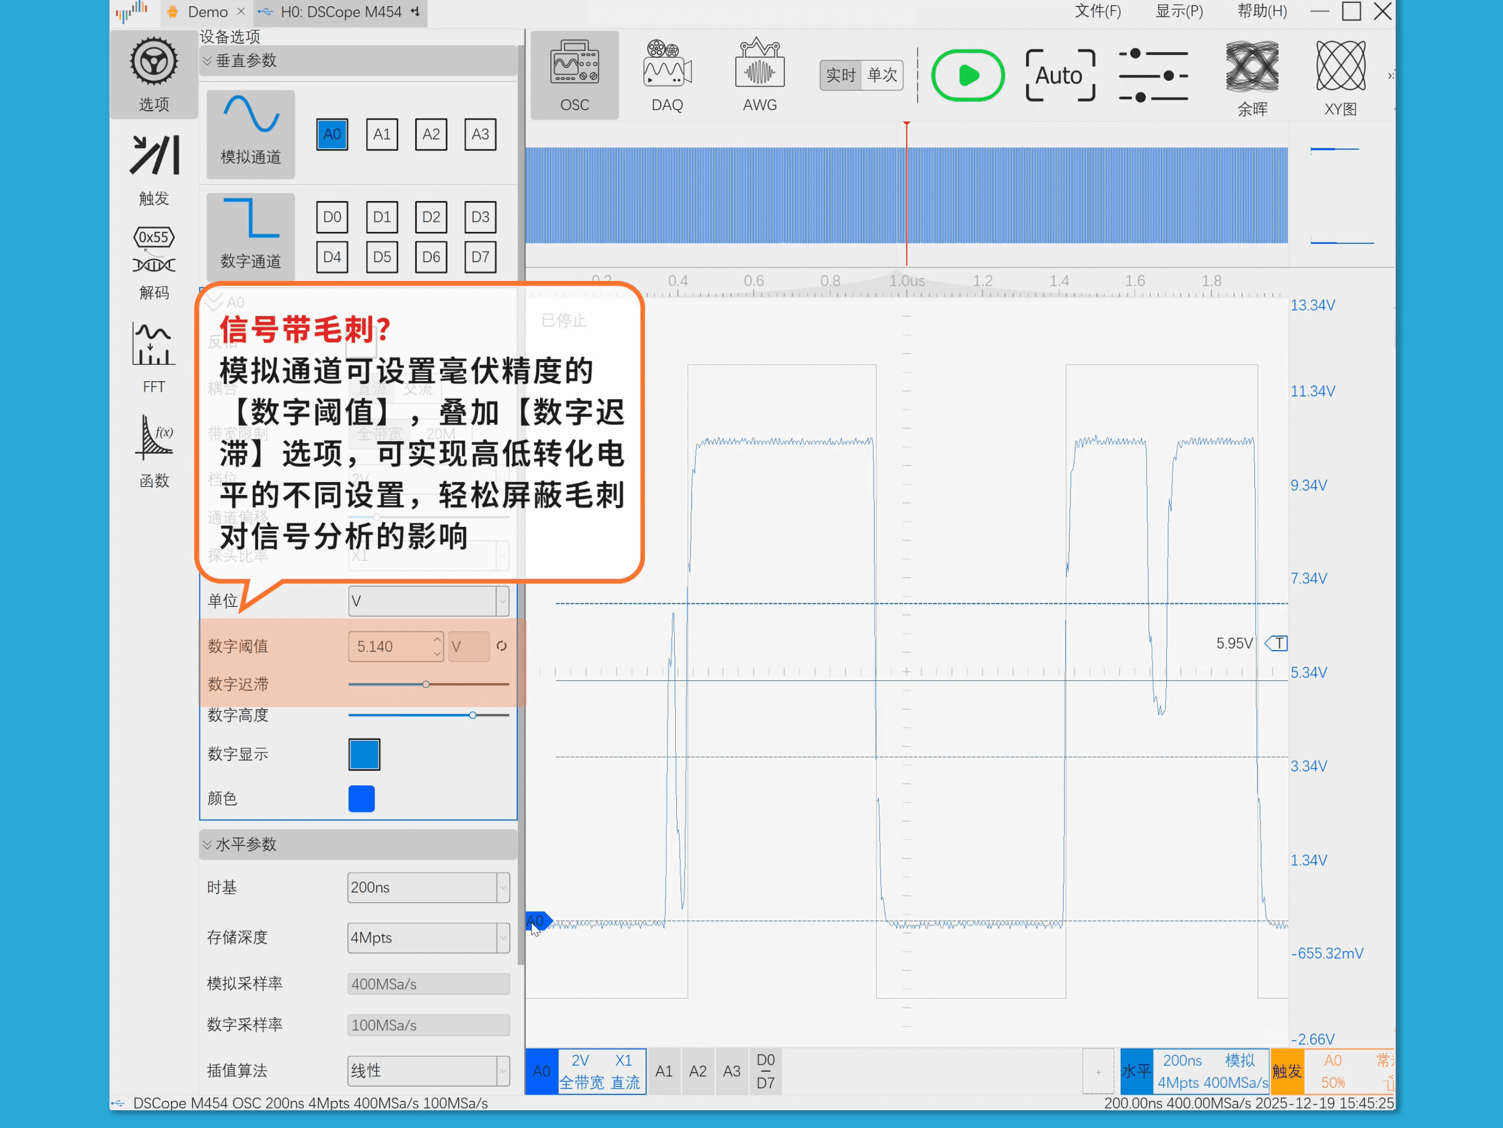Open the AWG waveform generator
This screenshot has height=1128, width=1503.
(x=759, y=75)
